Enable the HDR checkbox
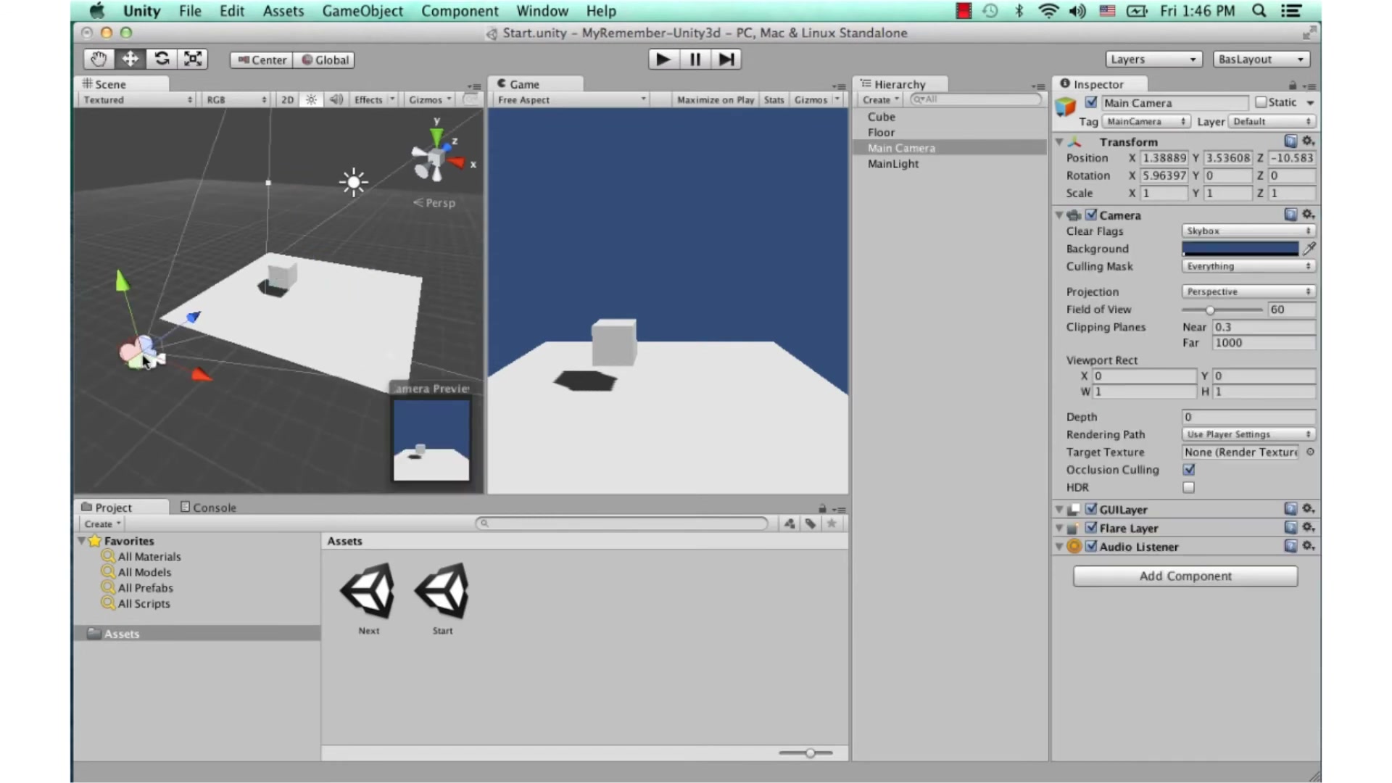1392x783 pixels. pos(1189,487)
